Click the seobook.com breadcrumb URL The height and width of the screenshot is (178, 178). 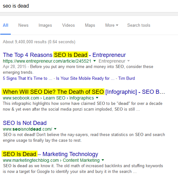48,98
